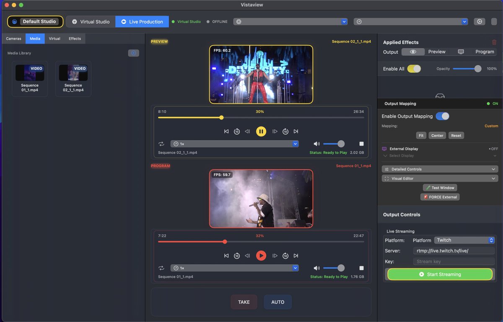Select the Preview output option
The width and height of the screenshot is (503, 322).
(437, 52)
